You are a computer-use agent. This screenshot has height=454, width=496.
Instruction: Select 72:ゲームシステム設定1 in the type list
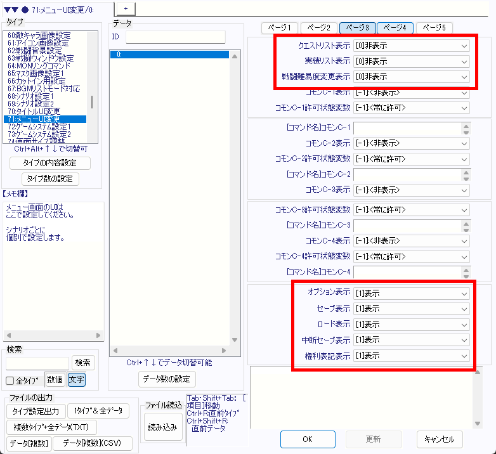tap(39, 126)
